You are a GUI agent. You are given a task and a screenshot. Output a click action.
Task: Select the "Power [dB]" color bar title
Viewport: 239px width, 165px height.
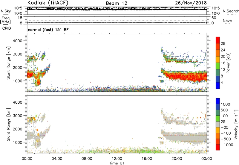pos(228,63)
